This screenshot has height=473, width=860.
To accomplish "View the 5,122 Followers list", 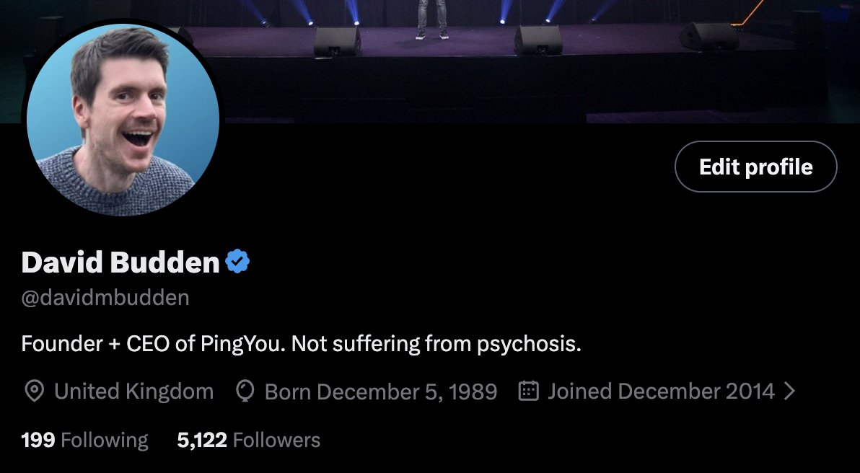I will [x=248, y=440].
